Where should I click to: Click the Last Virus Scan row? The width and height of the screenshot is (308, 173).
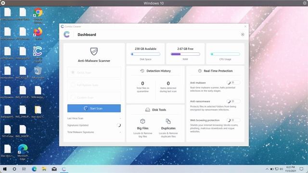pos(94,118)
